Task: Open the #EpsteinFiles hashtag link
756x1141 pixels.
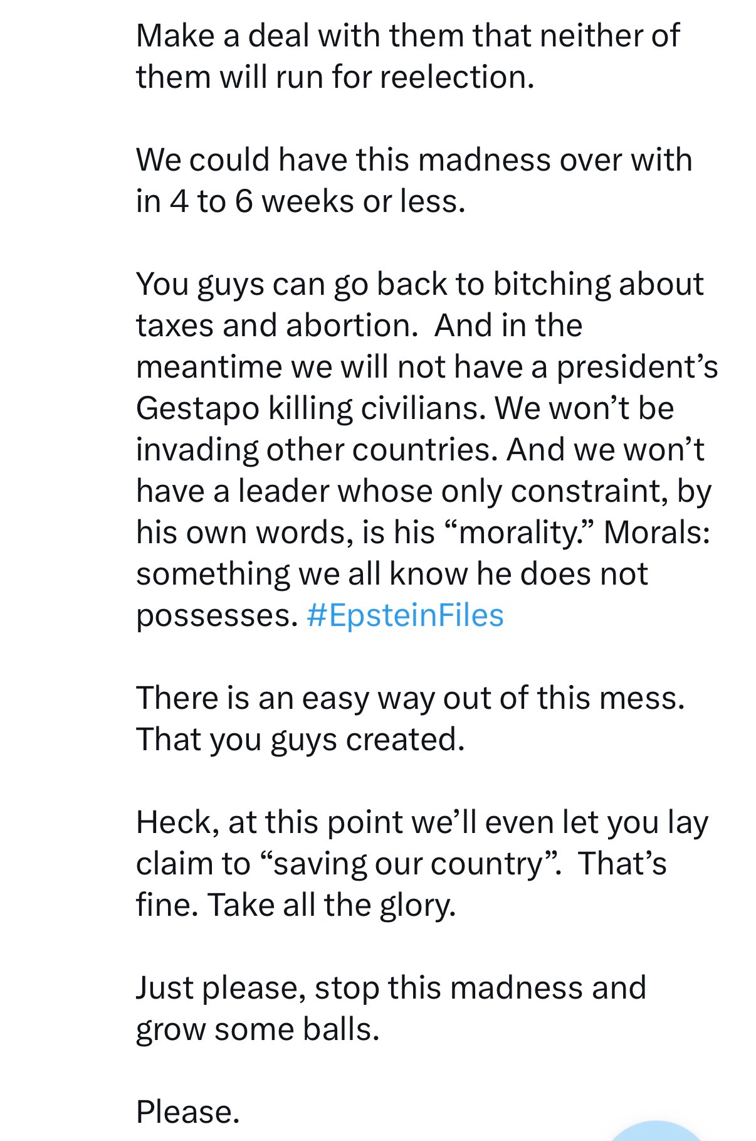Action: point(405,615)
